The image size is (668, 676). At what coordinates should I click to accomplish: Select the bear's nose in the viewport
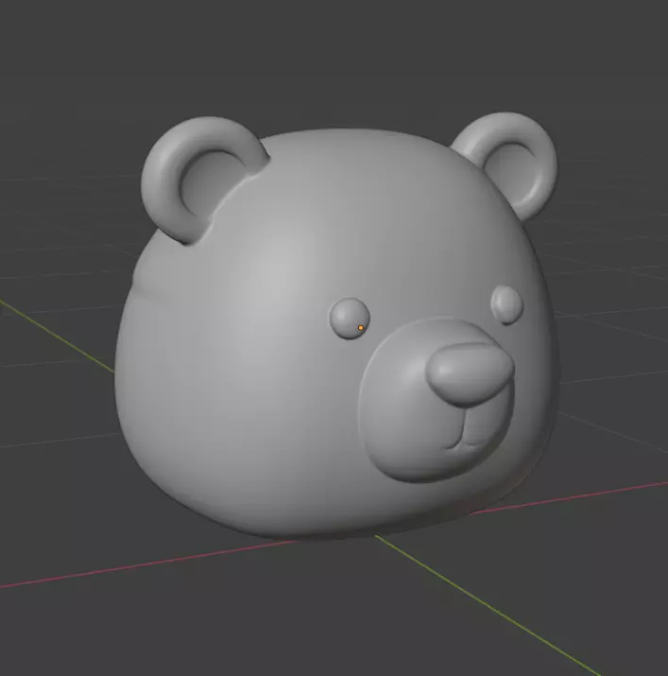pos(471,374)
